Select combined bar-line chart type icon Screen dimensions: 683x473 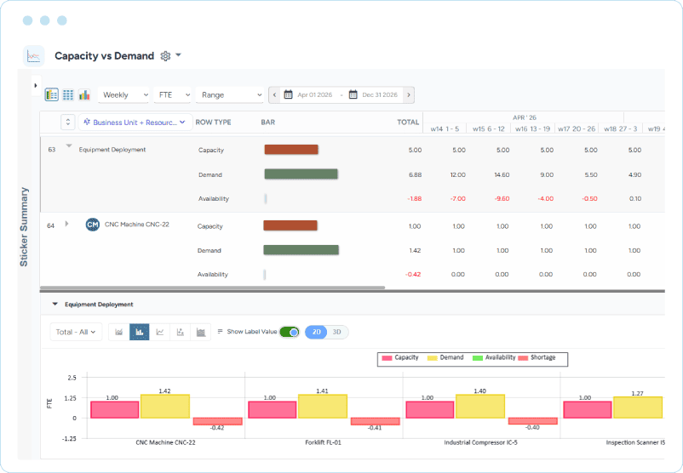tap(180, 332)
